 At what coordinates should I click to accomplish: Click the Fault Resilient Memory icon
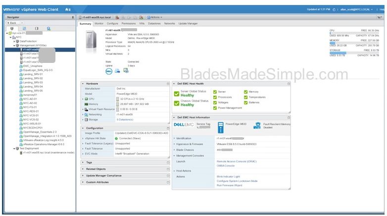[x=257, y=125]
